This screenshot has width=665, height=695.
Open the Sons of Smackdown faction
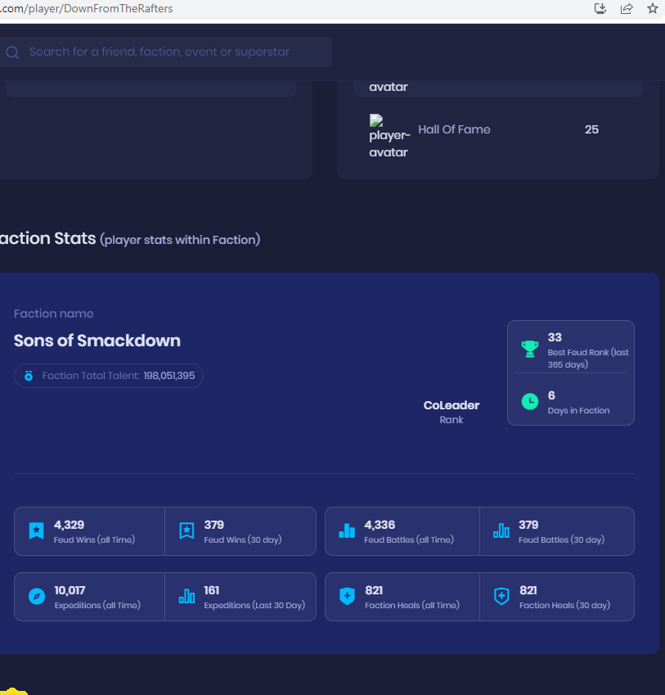click(97, 341)
